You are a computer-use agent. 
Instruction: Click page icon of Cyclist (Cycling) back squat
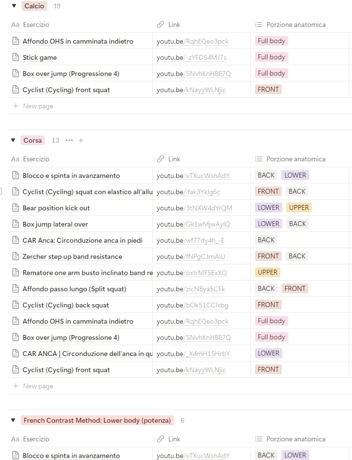(16, 305)
